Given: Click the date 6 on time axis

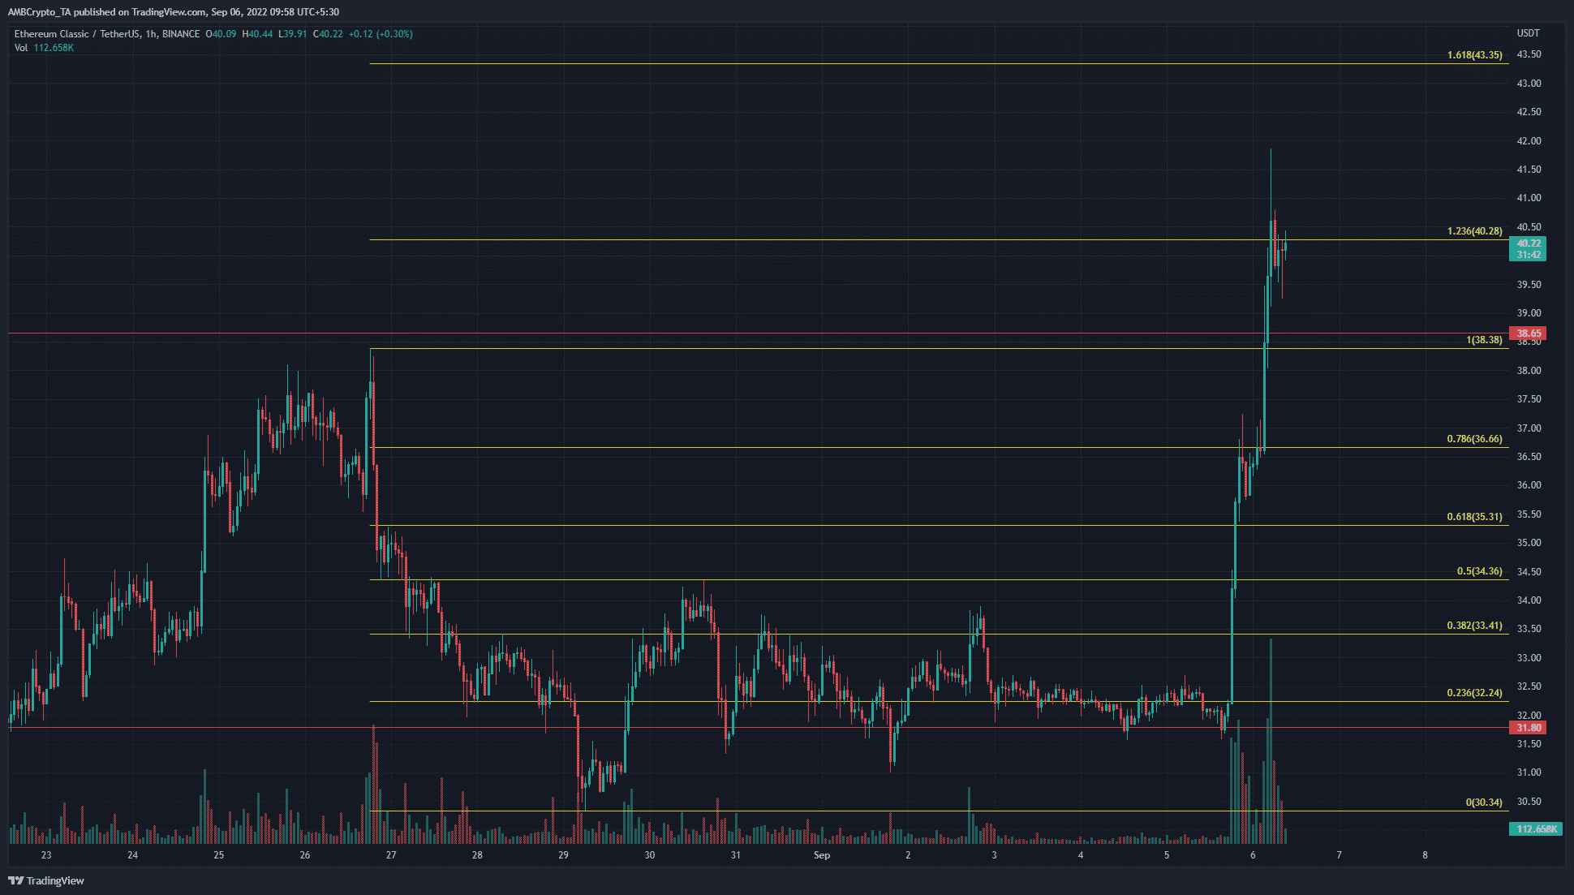Looking at the screenshot, I should [x=1253, y=855].
